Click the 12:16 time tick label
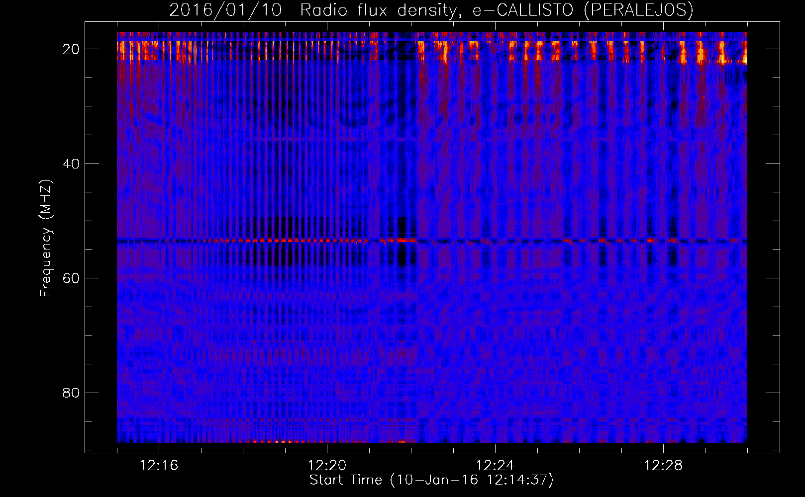This screenshot has width=805, height=497. pos(159,466)
